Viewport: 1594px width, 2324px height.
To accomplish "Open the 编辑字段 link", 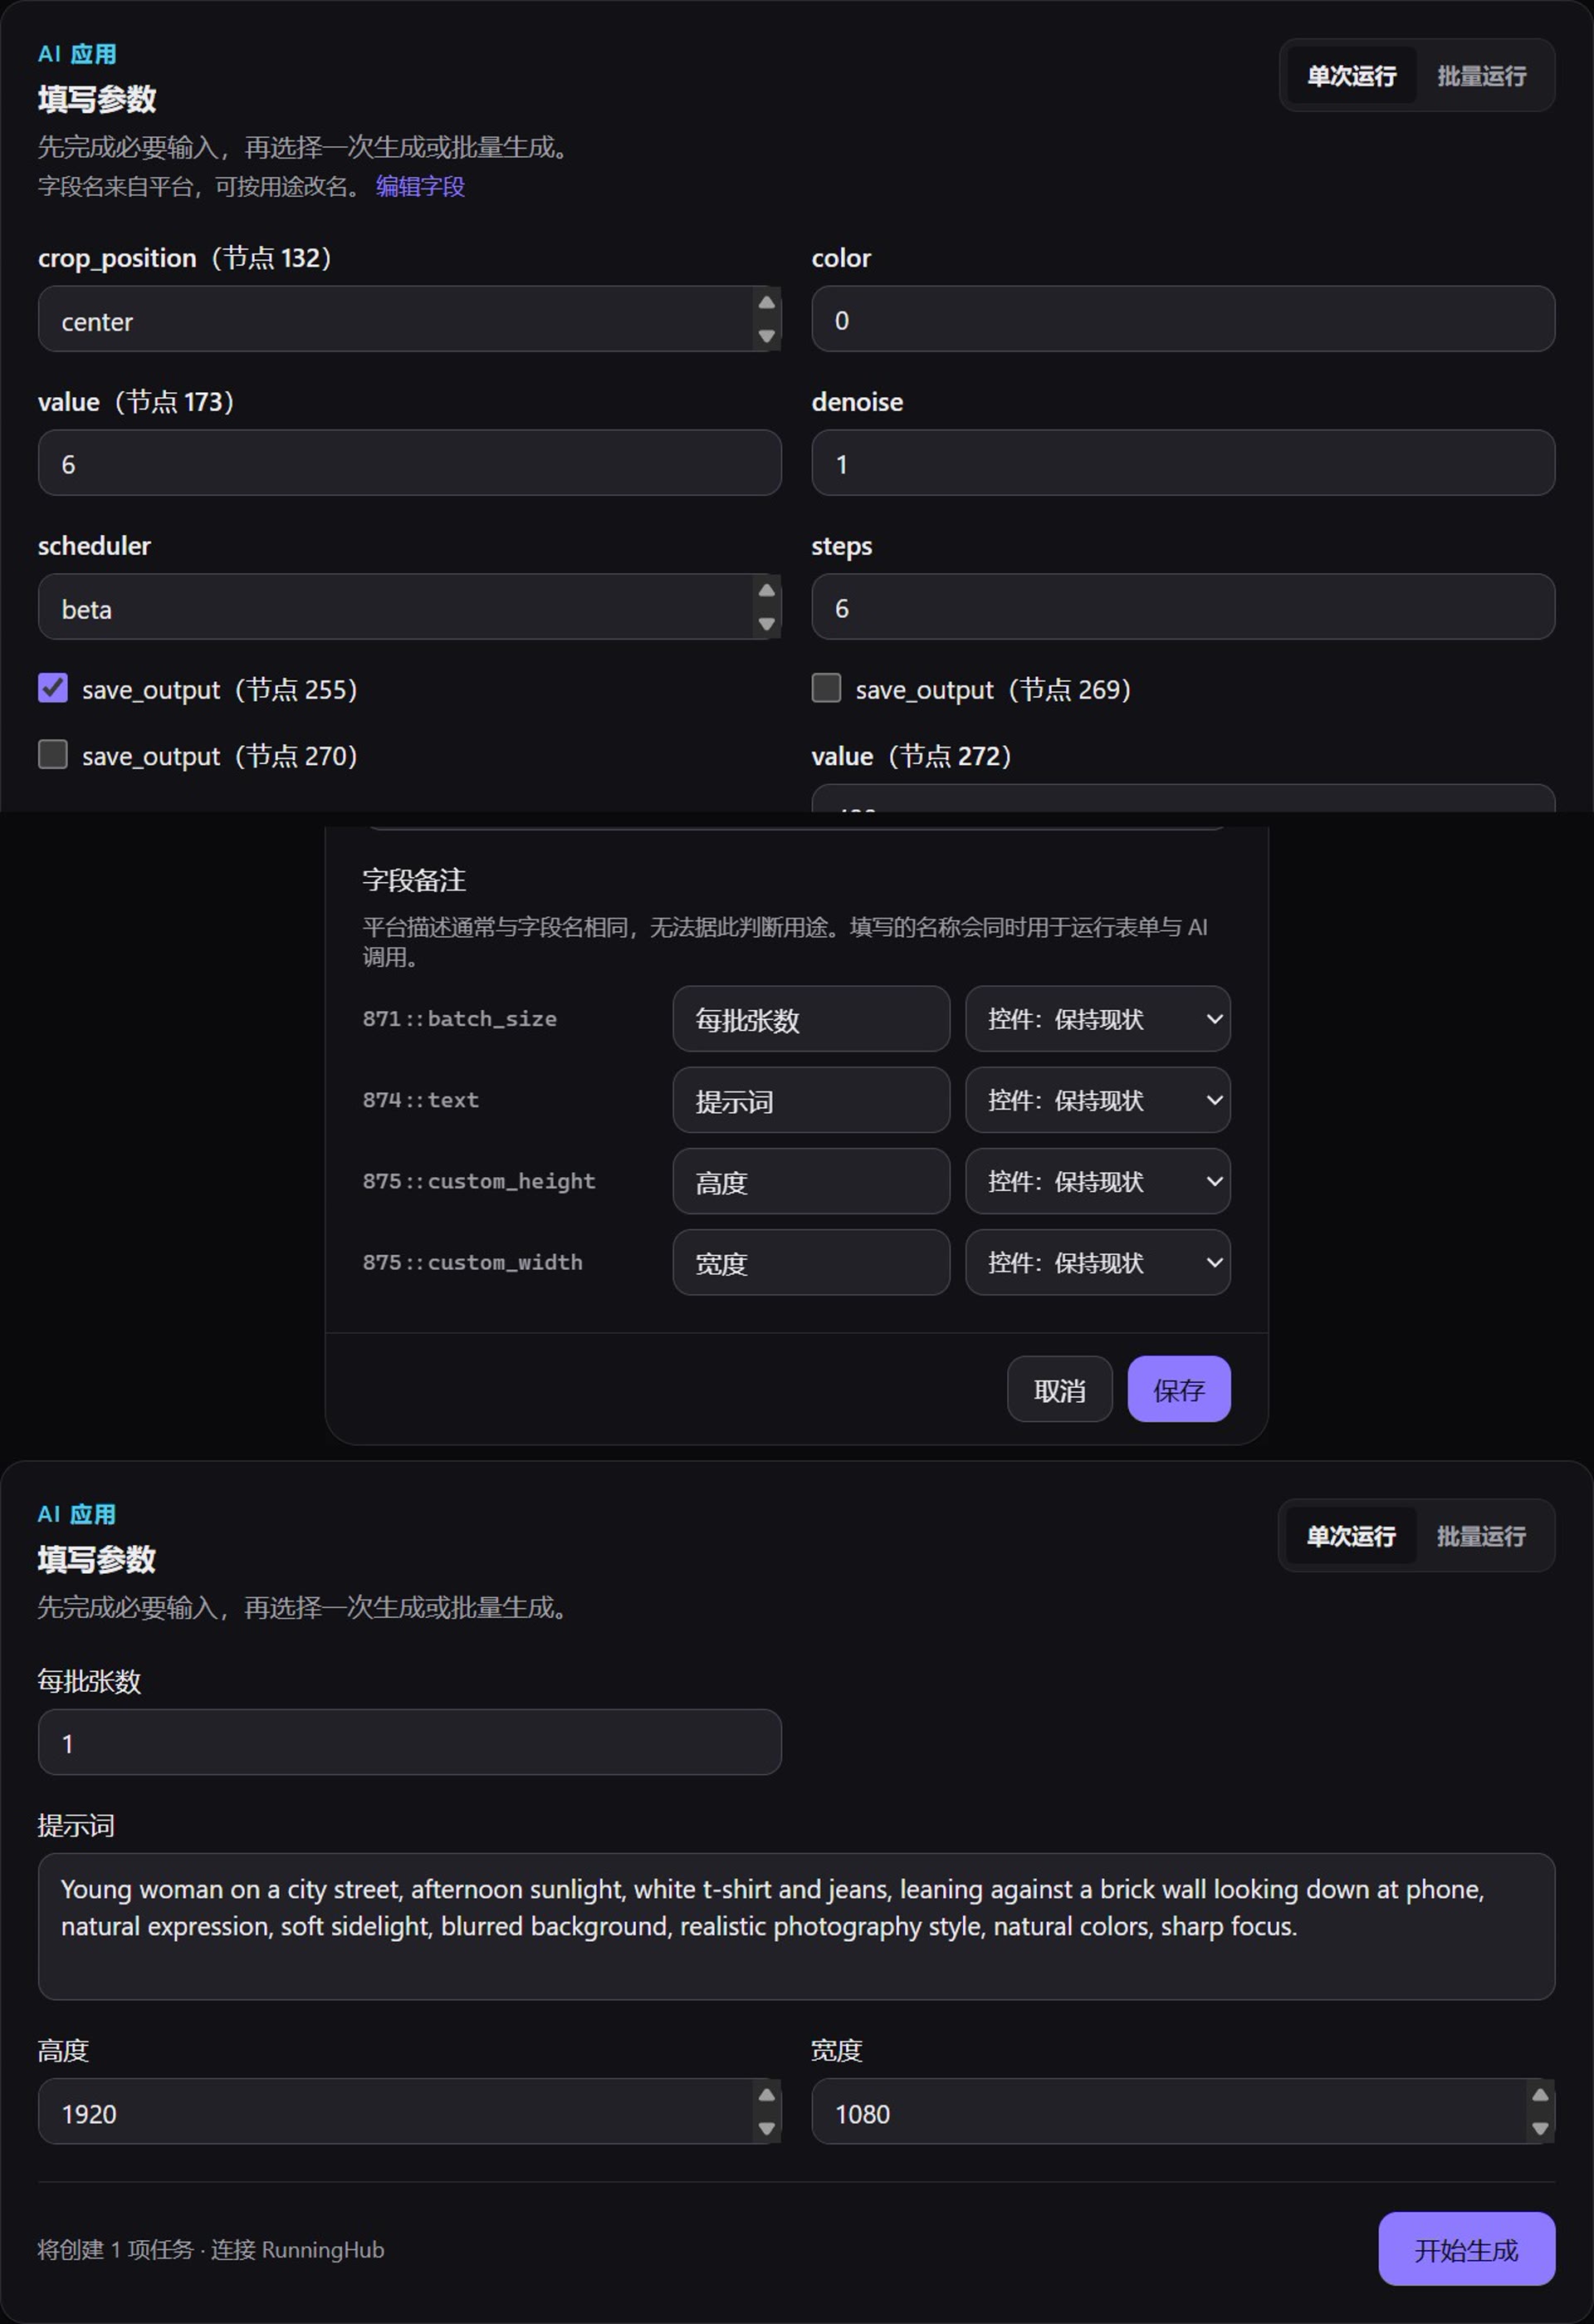I will click(x=420, y=187).
